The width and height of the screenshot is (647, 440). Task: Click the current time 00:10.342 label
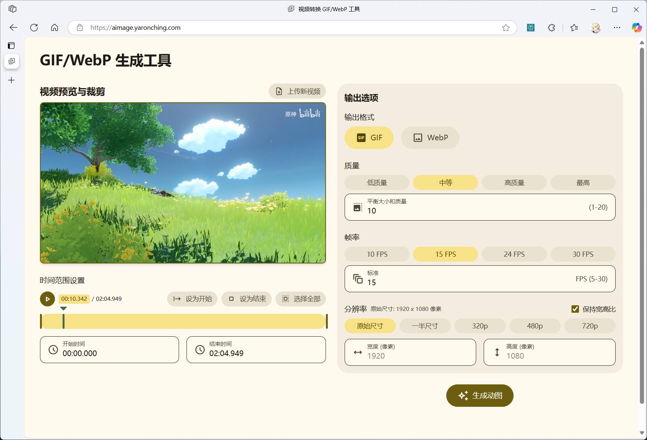[74, 299]
